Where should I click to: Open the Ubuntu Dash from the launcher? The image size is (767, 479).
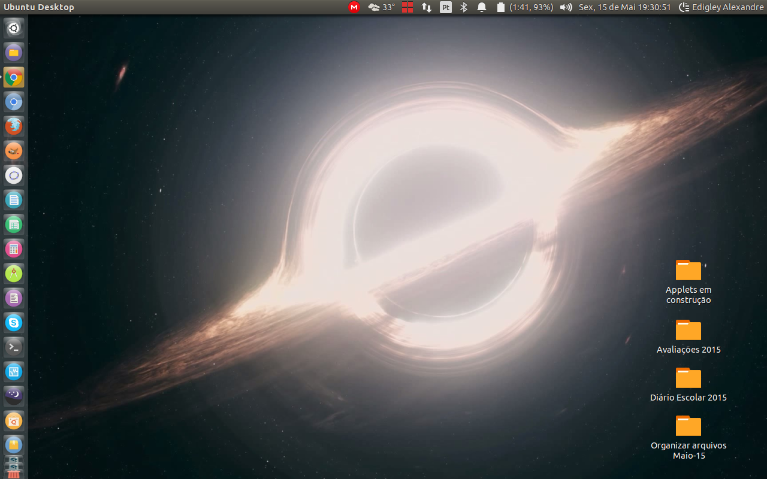pyautogui.click(x=14, y=28)
